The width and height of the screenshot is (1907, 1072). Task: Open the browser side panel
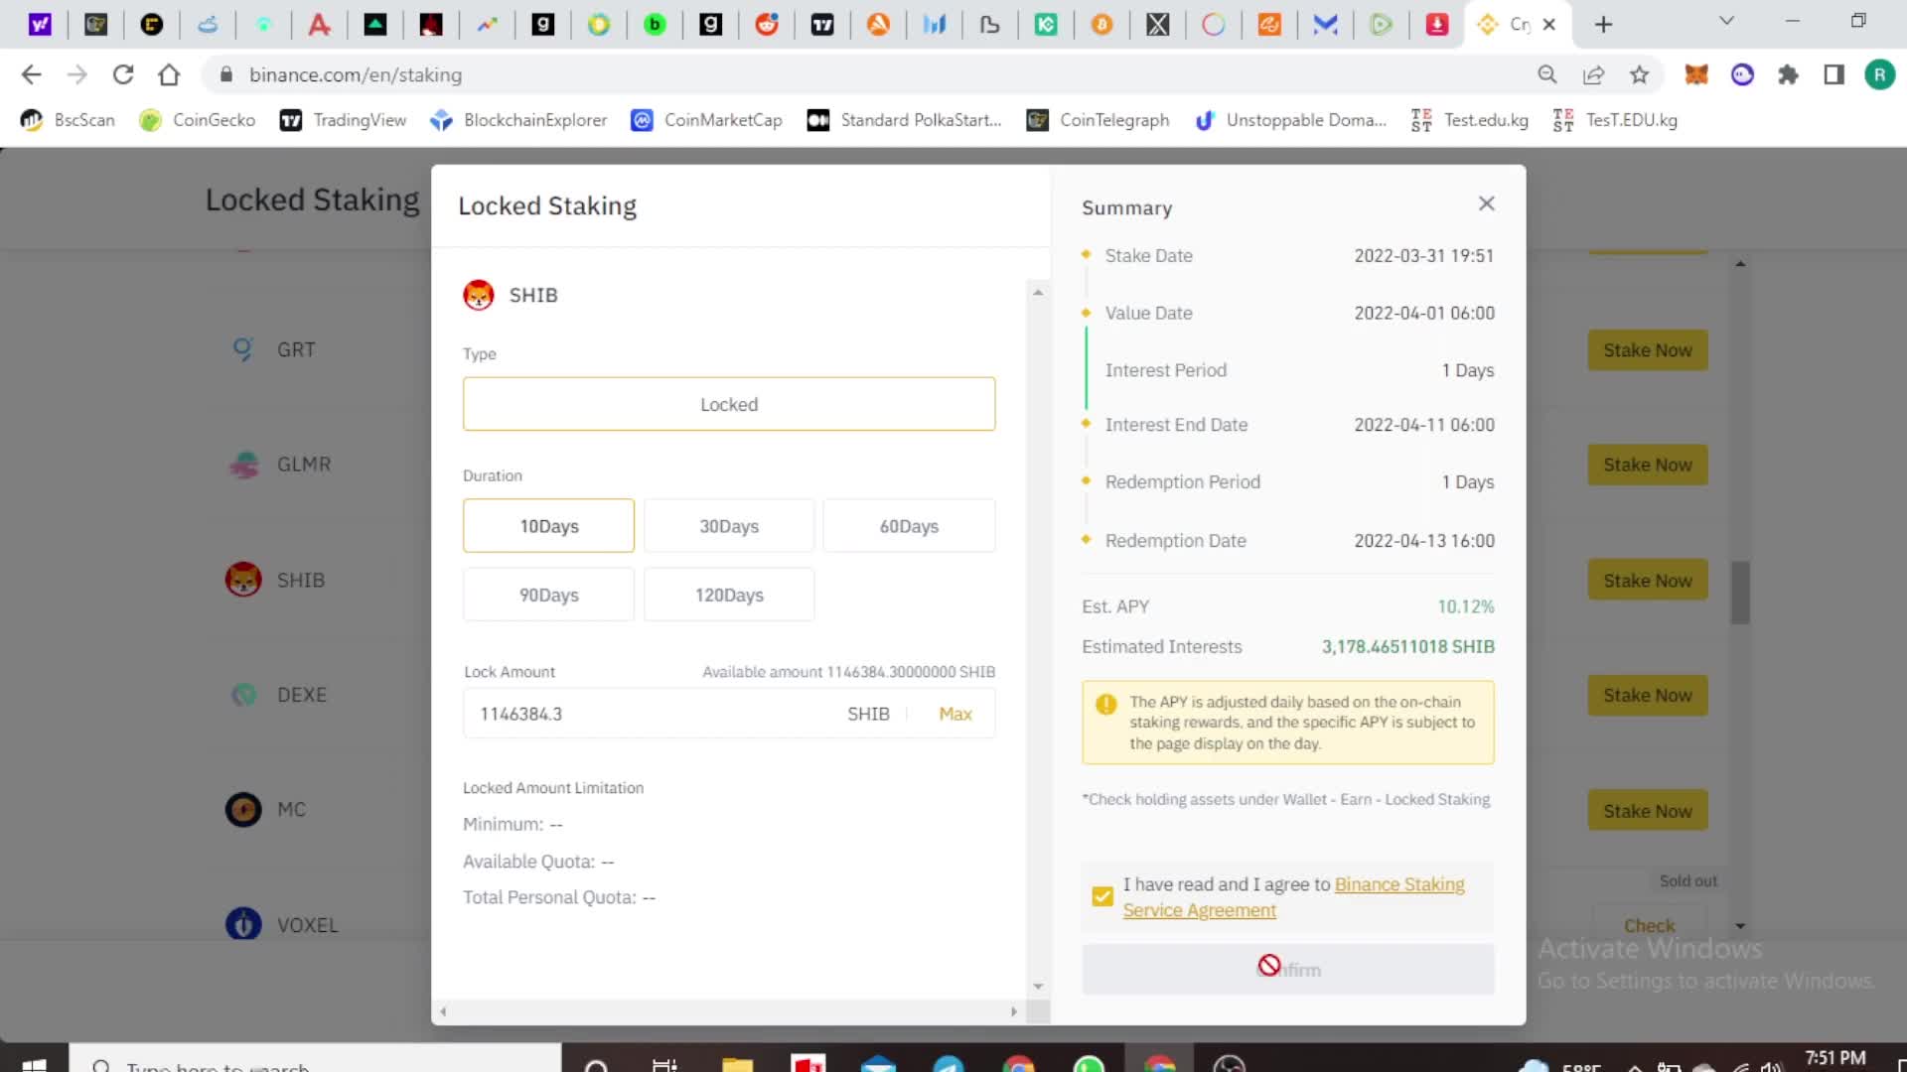(x=1834, y=74)
